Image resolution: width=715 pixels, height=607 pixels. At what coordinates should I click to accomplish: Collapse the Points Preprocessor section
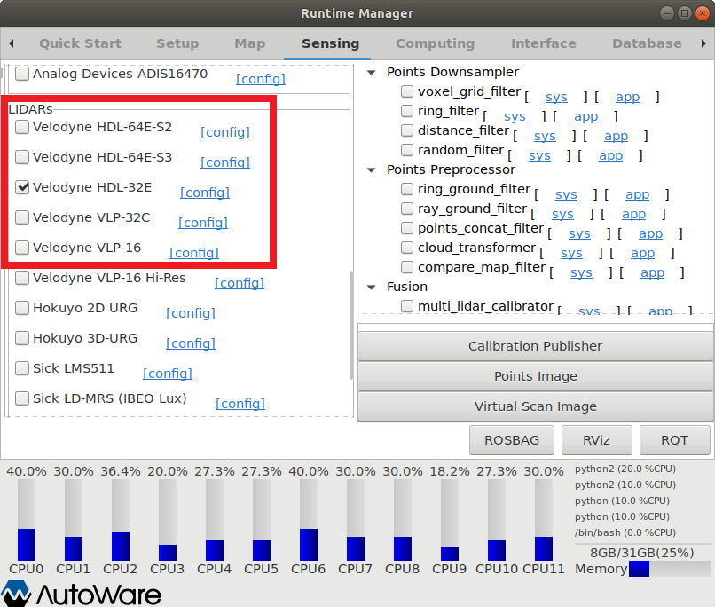[371, 169]
